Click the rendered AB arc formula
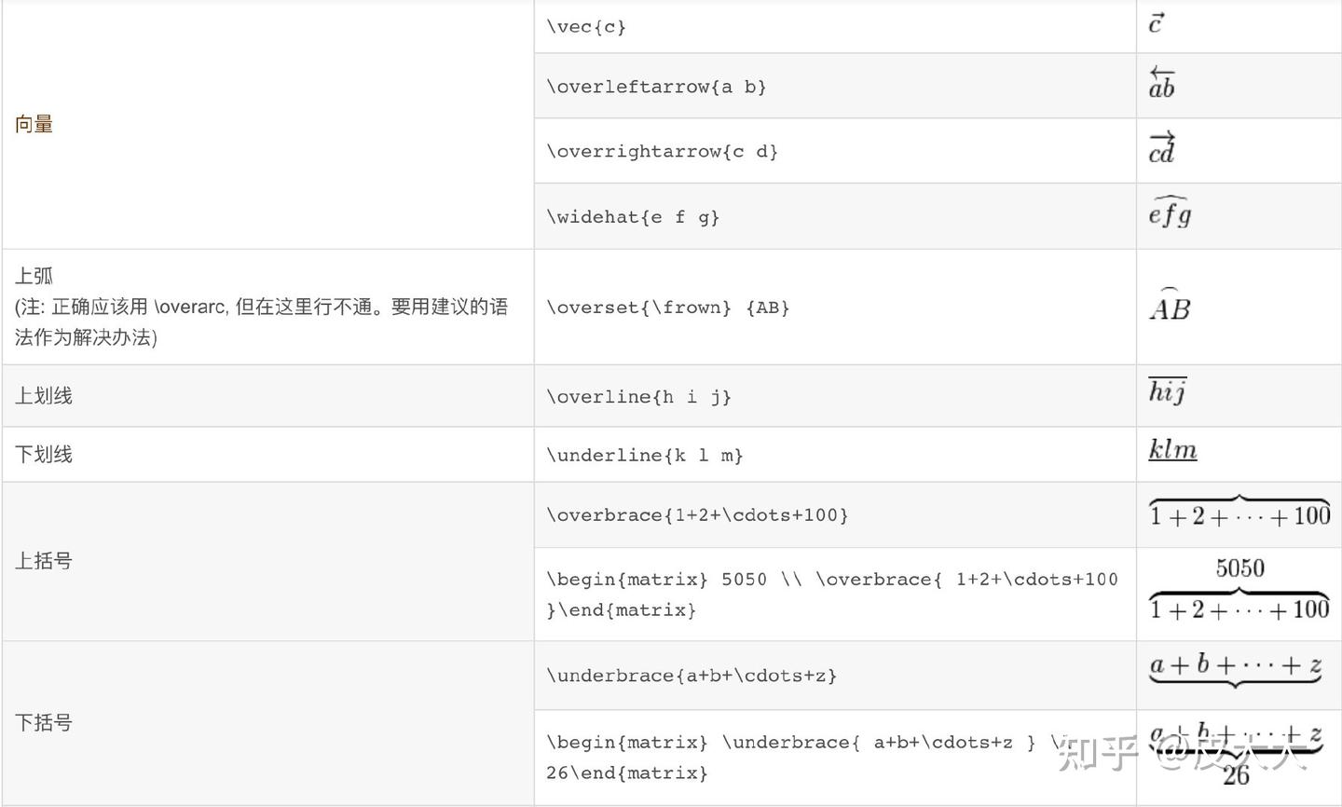The height and width of the screenshot is (807, 1342). 1170,305
